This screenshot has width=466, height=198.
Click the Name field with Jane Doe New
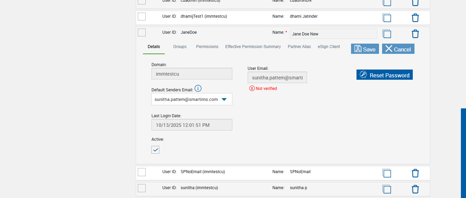tap(333, 34)
